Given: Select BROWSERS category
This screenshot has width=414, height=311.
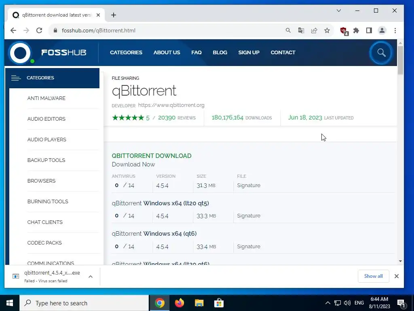Looking at the screenshot, I should (x=42, y=181).
